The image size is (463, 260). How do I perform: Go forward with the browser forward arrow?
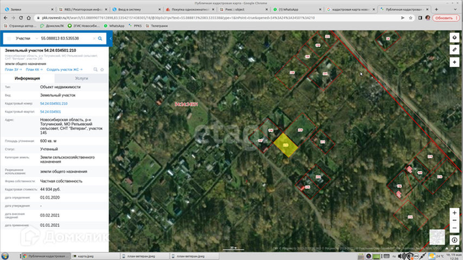13,18
